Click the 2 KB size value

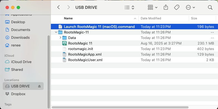coord(210,60)
